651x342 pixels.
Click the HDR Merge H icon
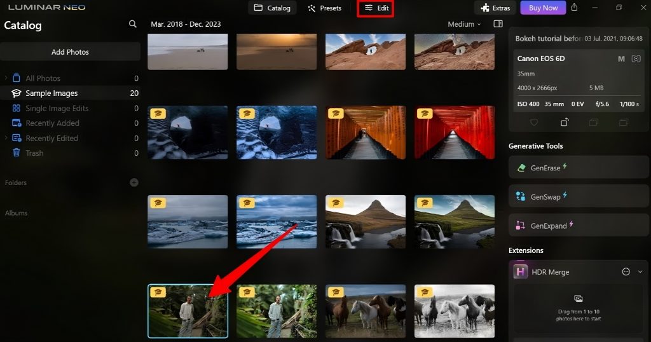[520, 272]
